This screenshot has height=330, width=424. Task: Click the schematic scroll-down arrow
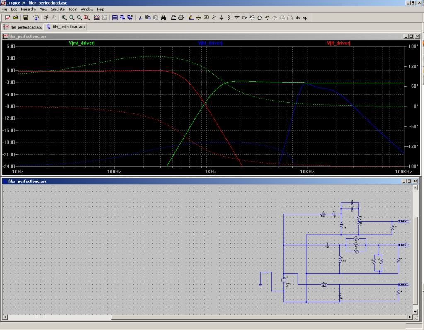415,312
